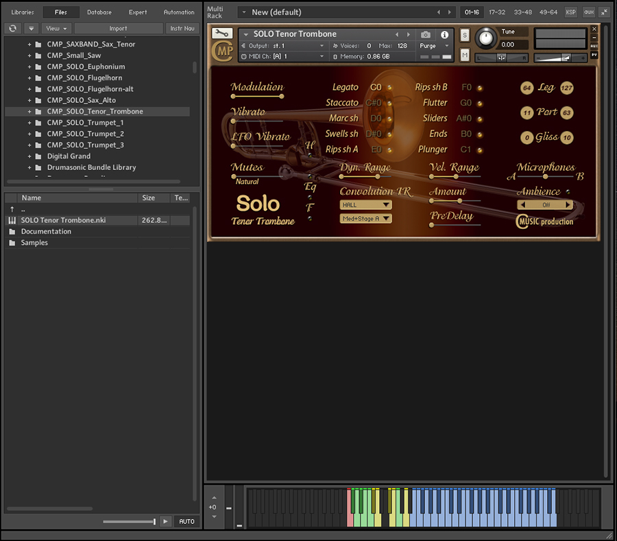Shift keyboard octave down with the down arrow

point(214,516)
